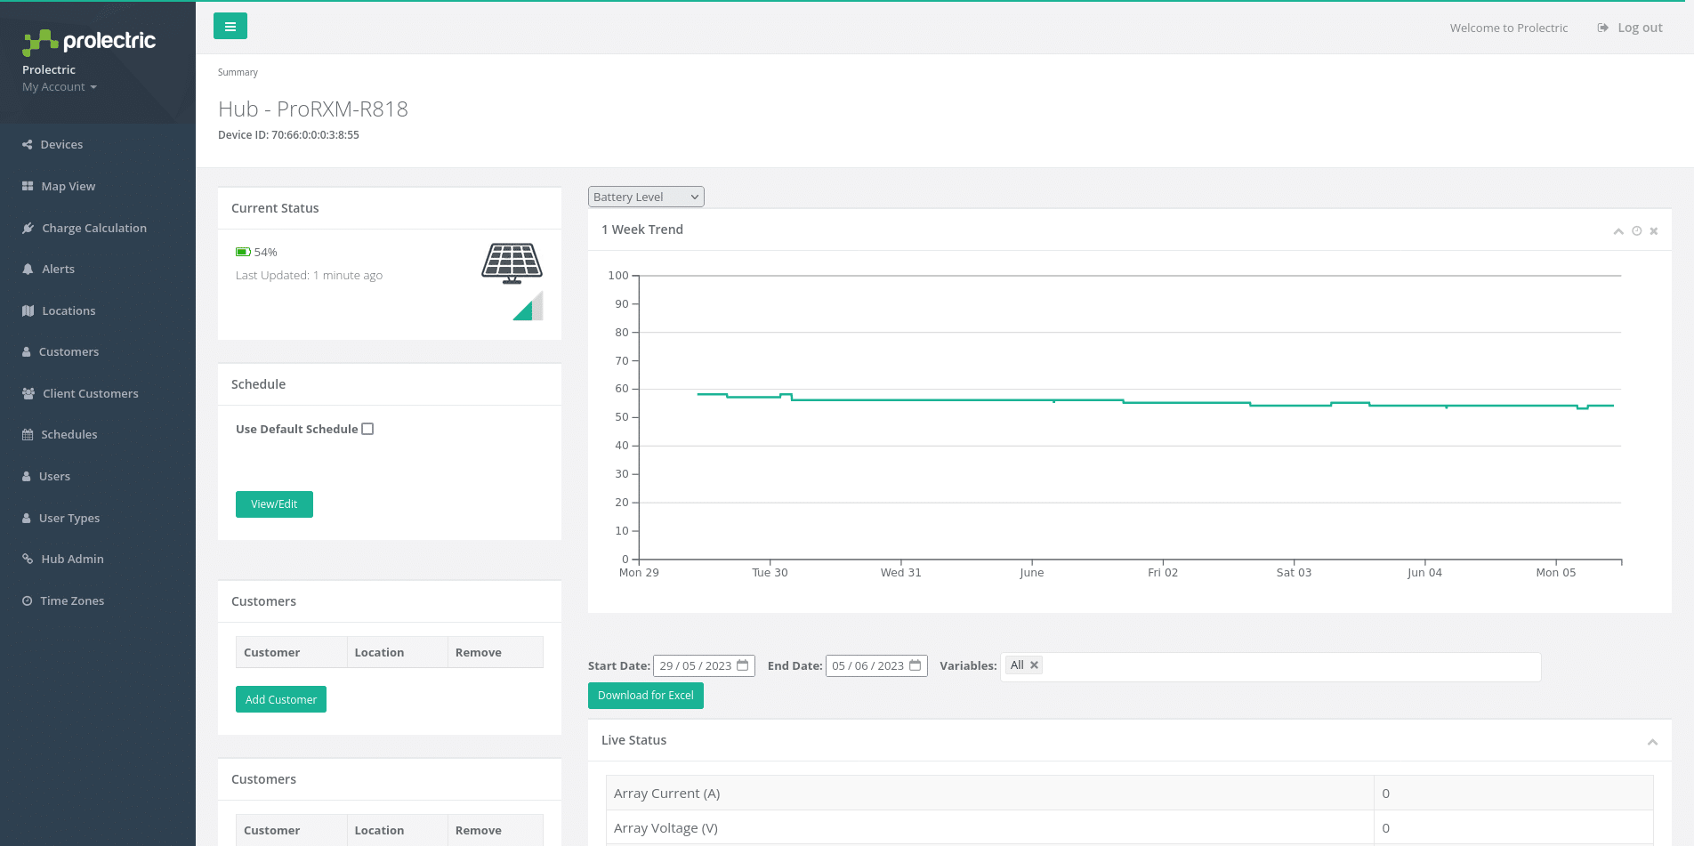Click the Variables selection field
Image resolution: width=1694 pixels, height=846 pixels.
pos(1270,667)
